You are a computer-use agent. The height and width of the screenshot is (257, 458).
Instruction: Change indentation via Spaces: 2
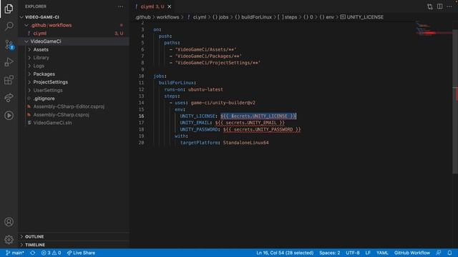pyautogui.click(x=329, y=253)
